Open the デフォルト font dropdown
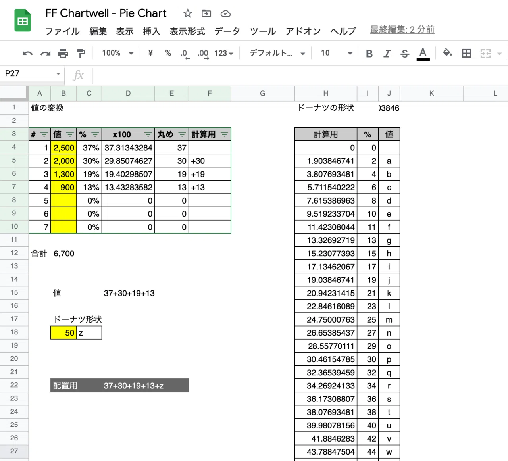 coord(277,53)
